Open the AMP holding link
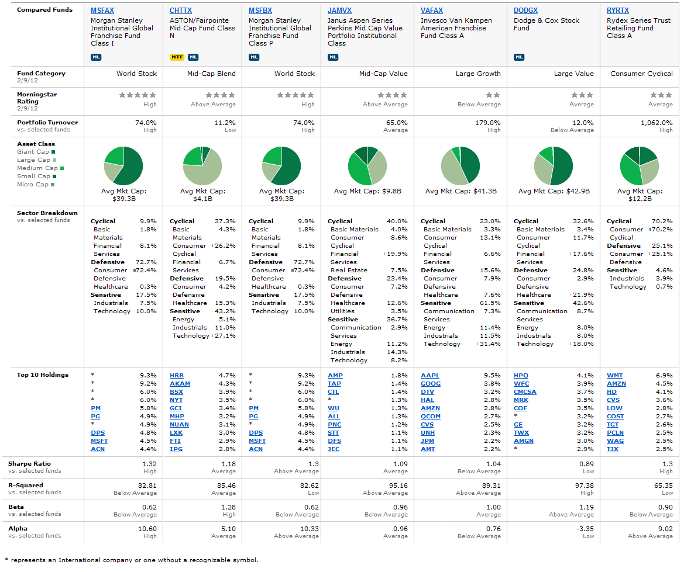Screen dimensions: 684x572 [x=335, y=376]
